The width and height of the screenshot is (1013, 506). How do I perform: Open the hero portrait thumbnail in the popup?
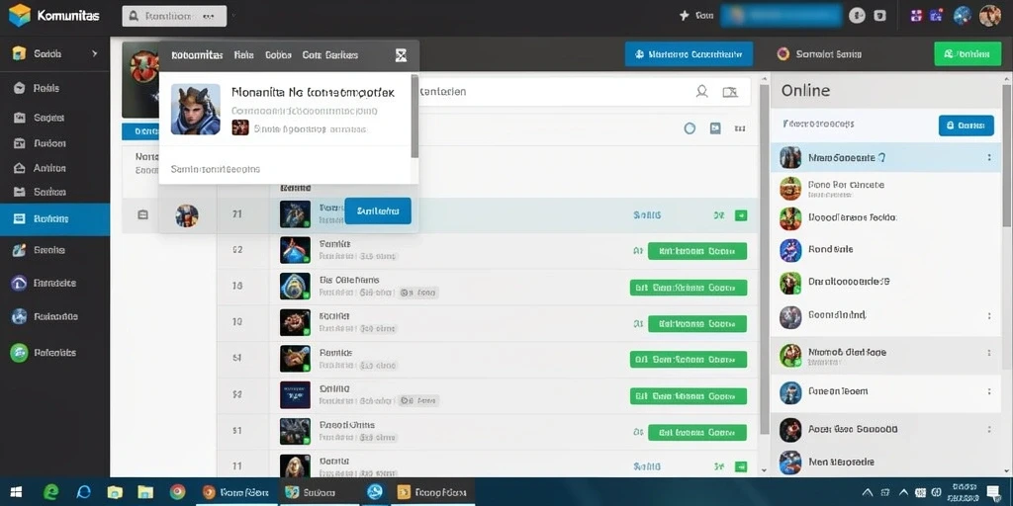point(195,109)
